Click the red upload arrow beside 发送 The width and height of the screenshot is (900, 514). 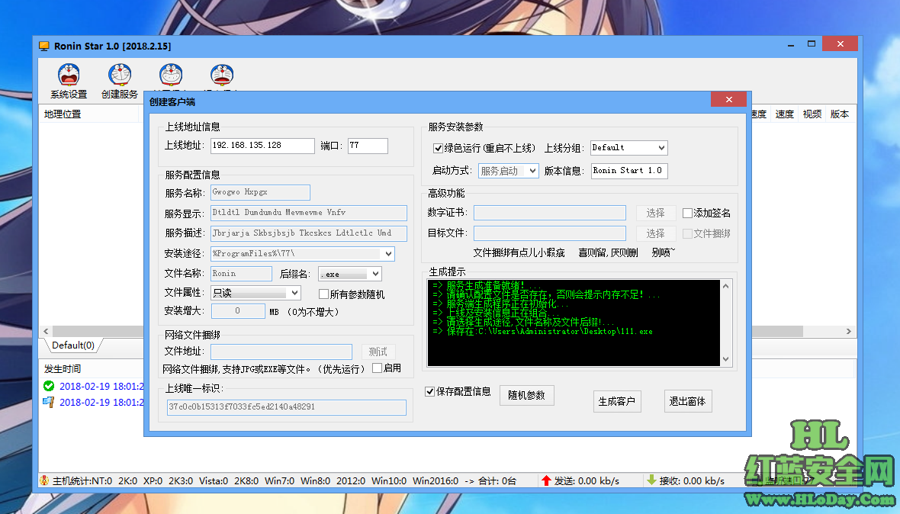coord(546,480)
